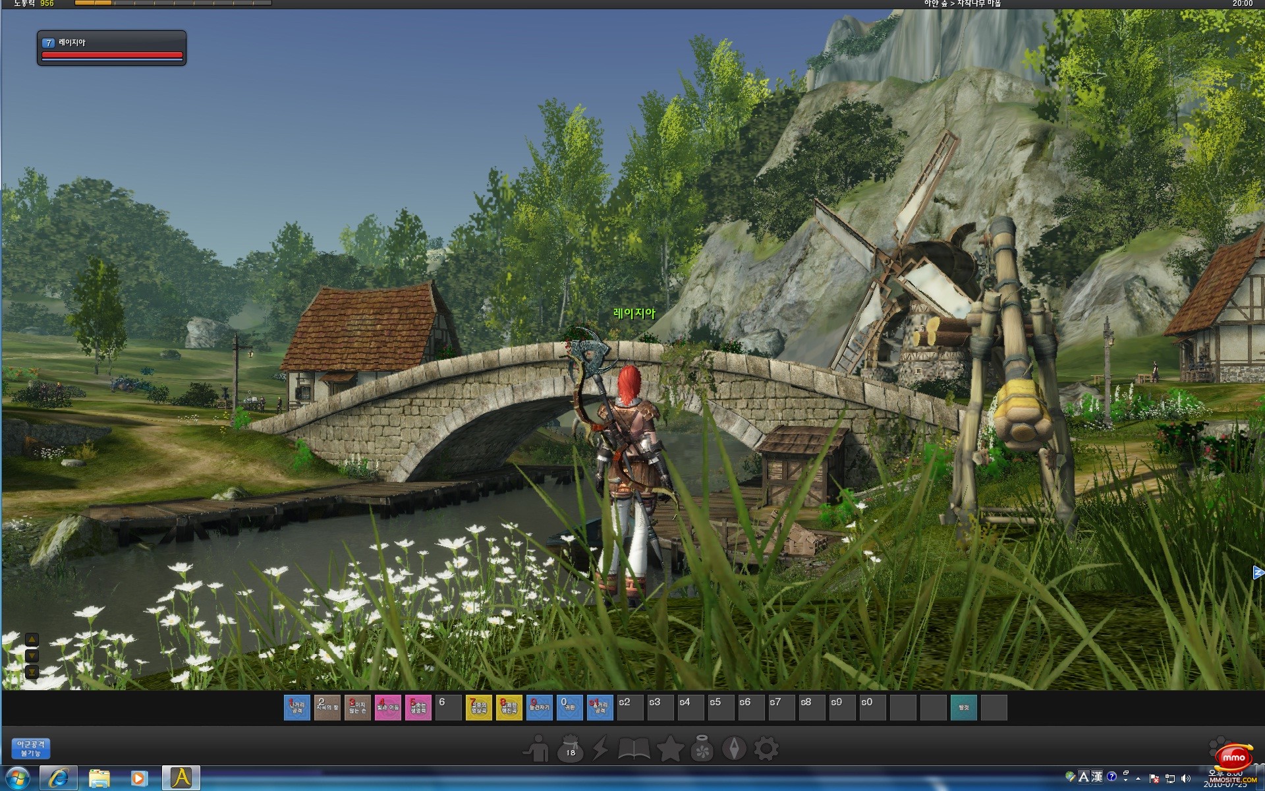Activate blue skill in hotbar slot 9
This screenshot has width=1265, height=791.
pyautogui.click(x=540, y=708)
